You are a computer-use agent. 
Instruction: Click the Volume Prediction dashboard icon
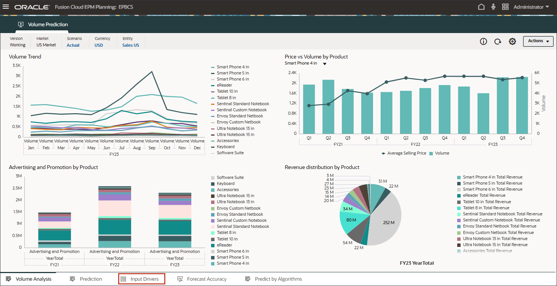coord(21,24)
